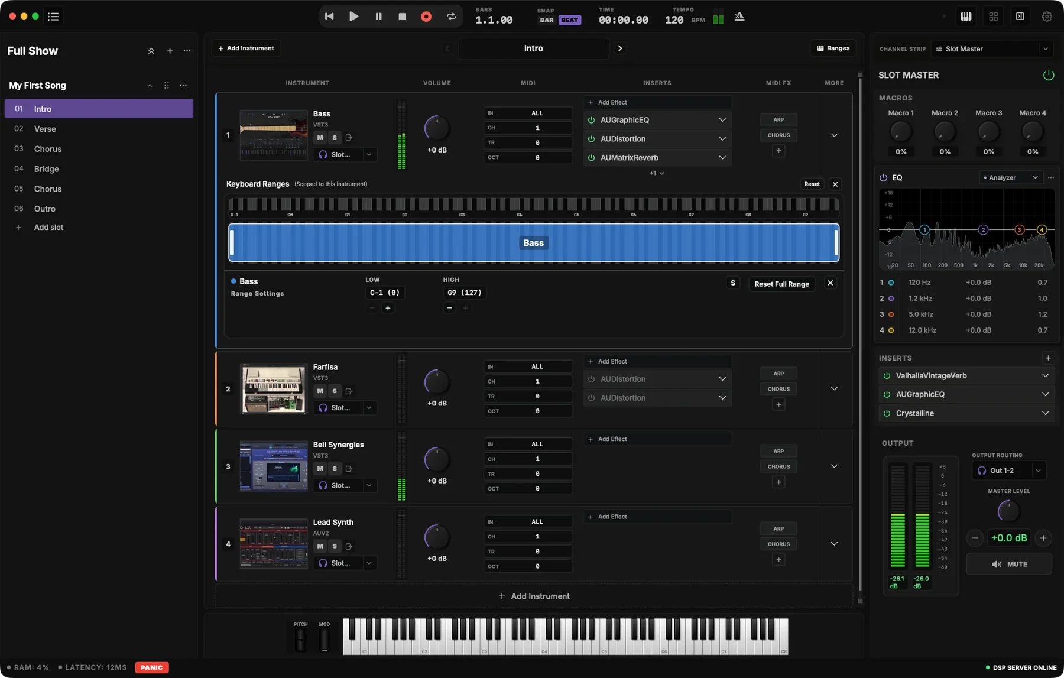
Task: Toggle the metronome icon next to tempo
Action: click(x=739, y=17)
